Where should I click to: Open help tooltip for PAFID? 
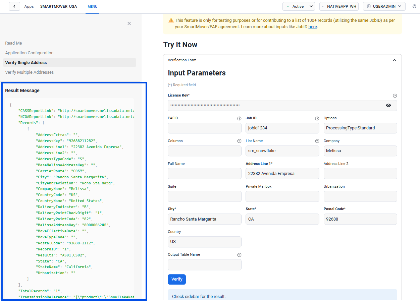tap(239, 119)
